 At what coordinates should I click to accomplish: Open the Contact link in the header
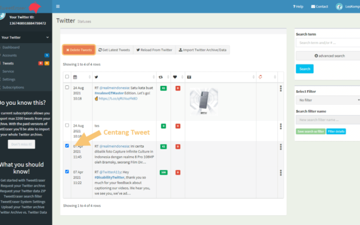tap(319, 6)
